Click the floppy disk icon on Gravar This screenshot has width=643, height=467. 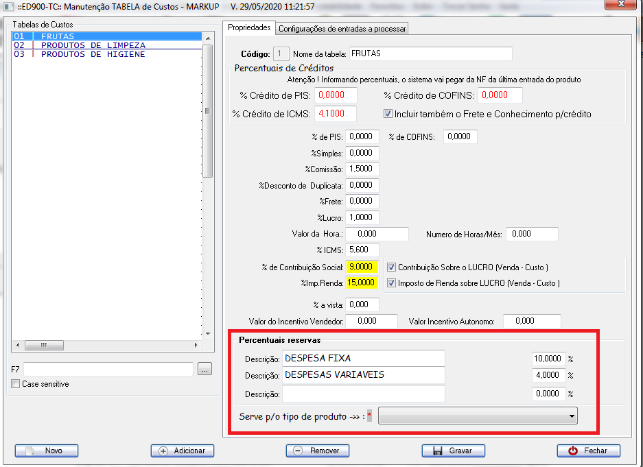[x=436, y=451]
